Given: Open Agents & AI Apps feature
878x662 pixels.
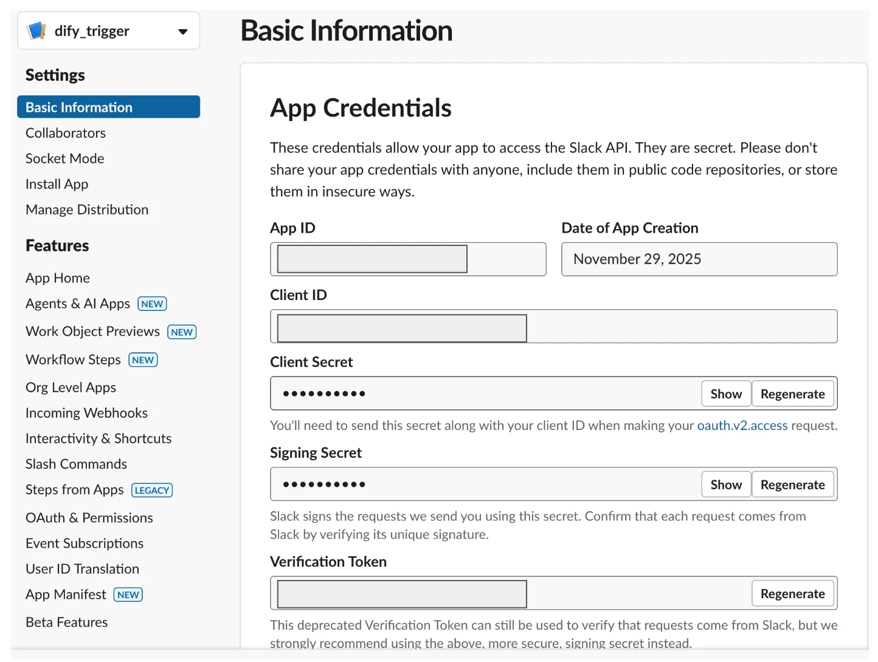Looking at the screenshot, I should [78, 304].
